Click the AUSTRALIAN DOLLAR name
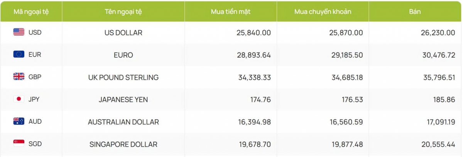 [x=123, y=122]
